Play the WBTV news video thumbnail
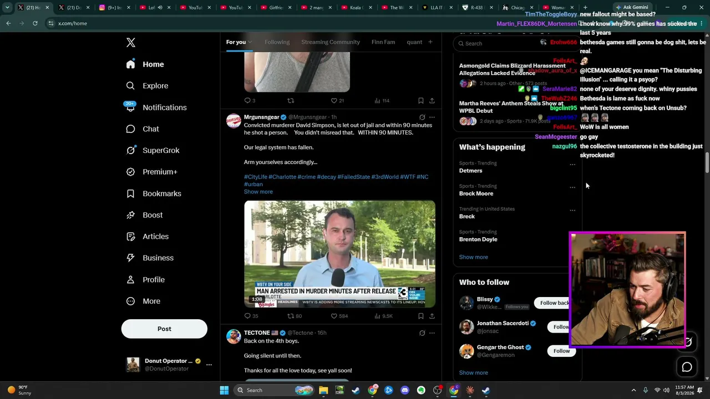The image size is (710, 399). click(339, 254)
